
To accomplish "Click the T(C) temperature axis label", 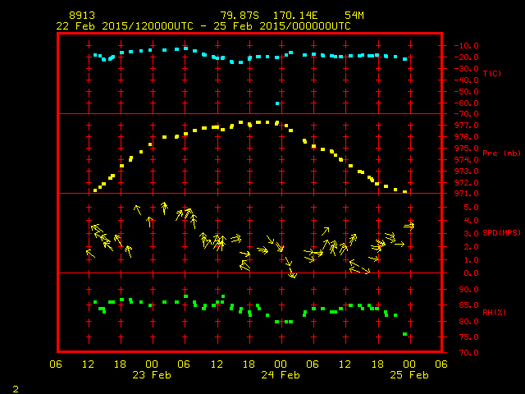I will click(x=492, y=74).
